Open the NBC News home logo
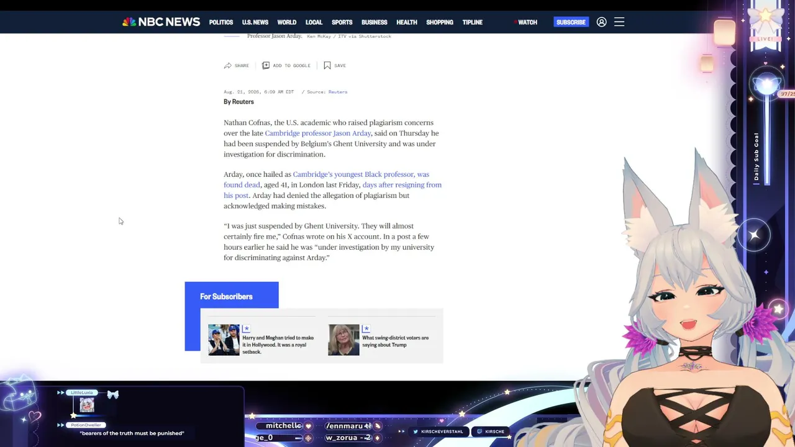 161,22
